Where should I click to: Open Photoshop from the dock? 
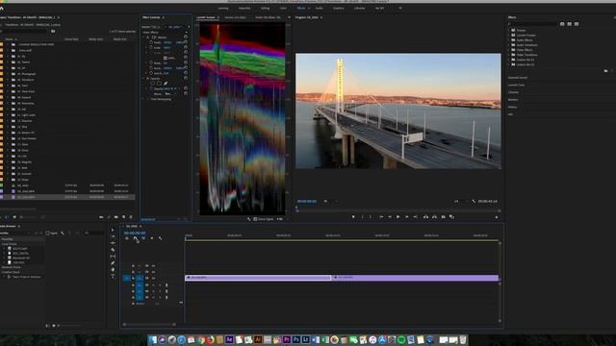tap(296, 339)
